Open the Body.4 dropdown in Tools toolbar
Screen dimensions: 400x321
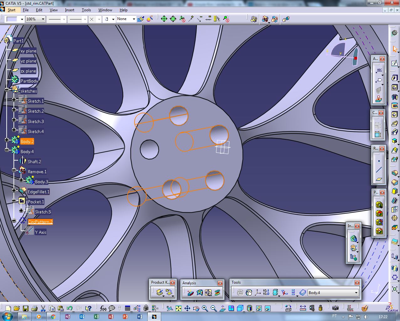coord(356,293)
